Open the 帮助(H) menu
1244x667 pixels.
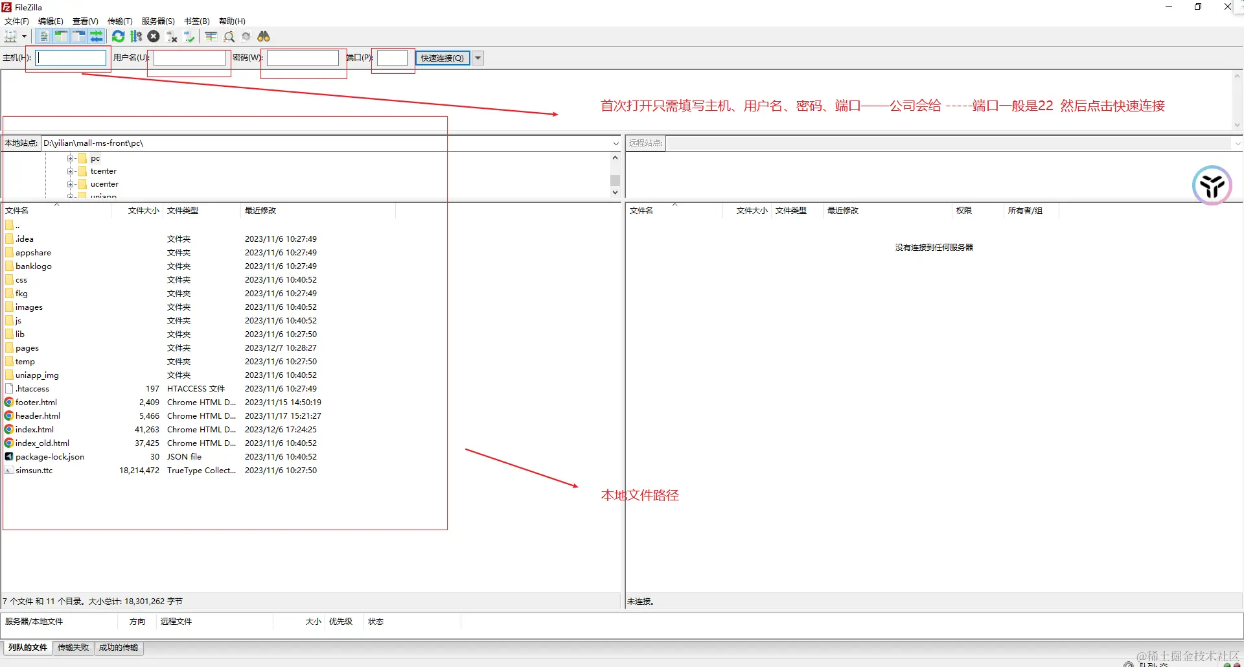[232, 21]
